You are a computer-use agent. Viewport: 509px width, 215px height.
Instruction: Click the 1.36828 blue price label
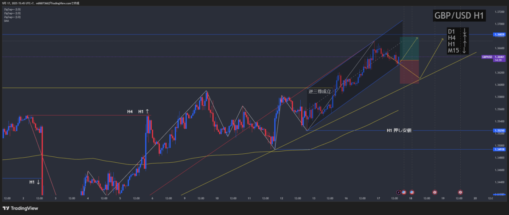pos(498,34)
